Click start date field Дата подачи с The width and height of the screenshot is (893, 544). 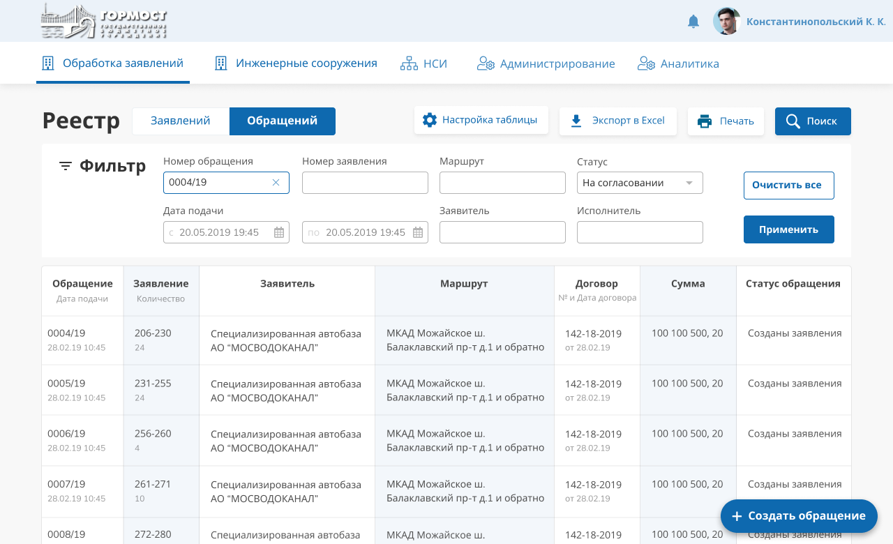click(226, 232)
